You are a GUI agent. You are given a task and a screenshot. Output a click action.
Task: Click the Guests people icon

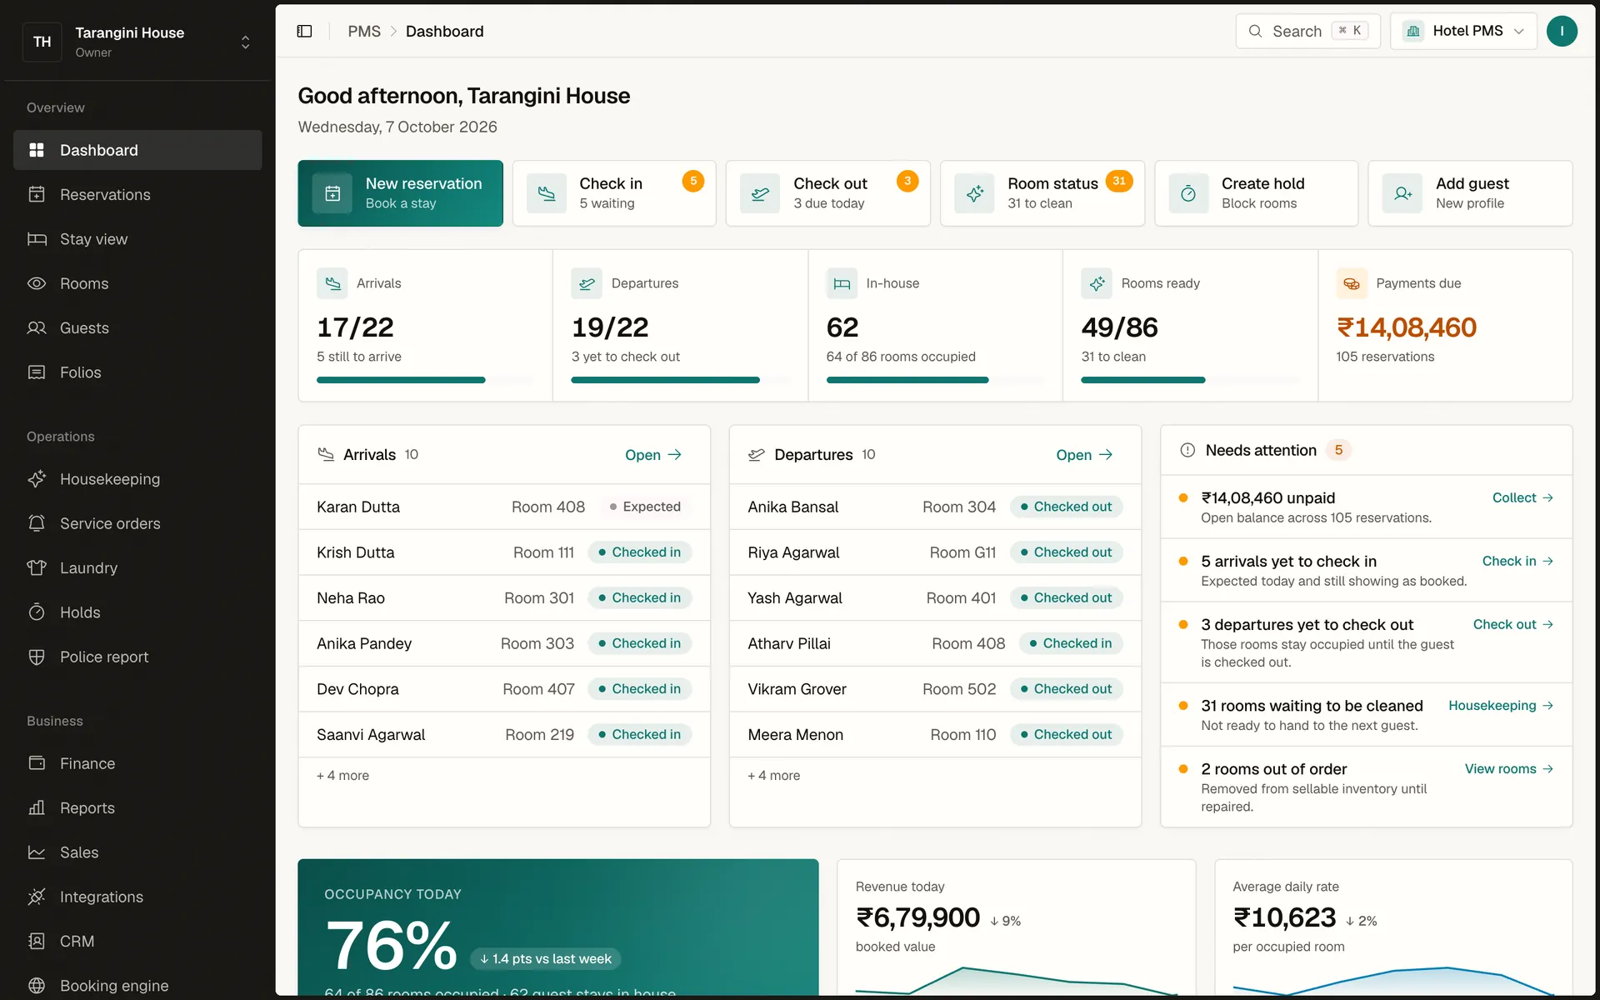[x=37, y=327]
